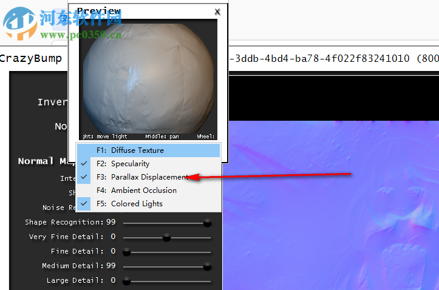
Task: Click the Preview window title
Action: click(99, 11)
